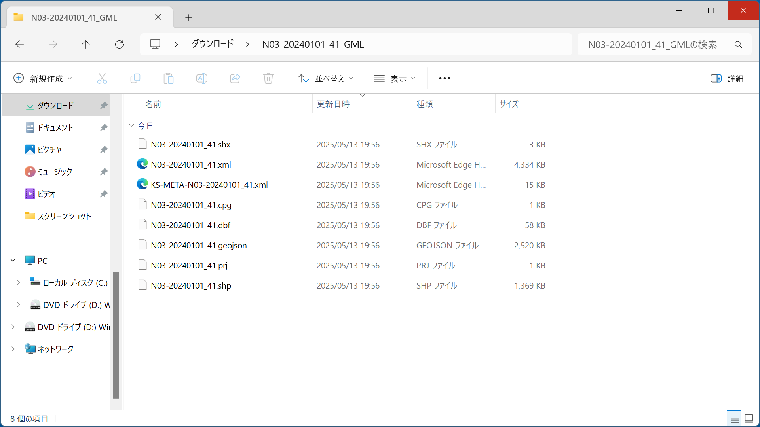Image resolution: width=760 pixels, height=427 pixels.
Task: Go up one folder level with the up arrow
Action: [x=86, y=44]
